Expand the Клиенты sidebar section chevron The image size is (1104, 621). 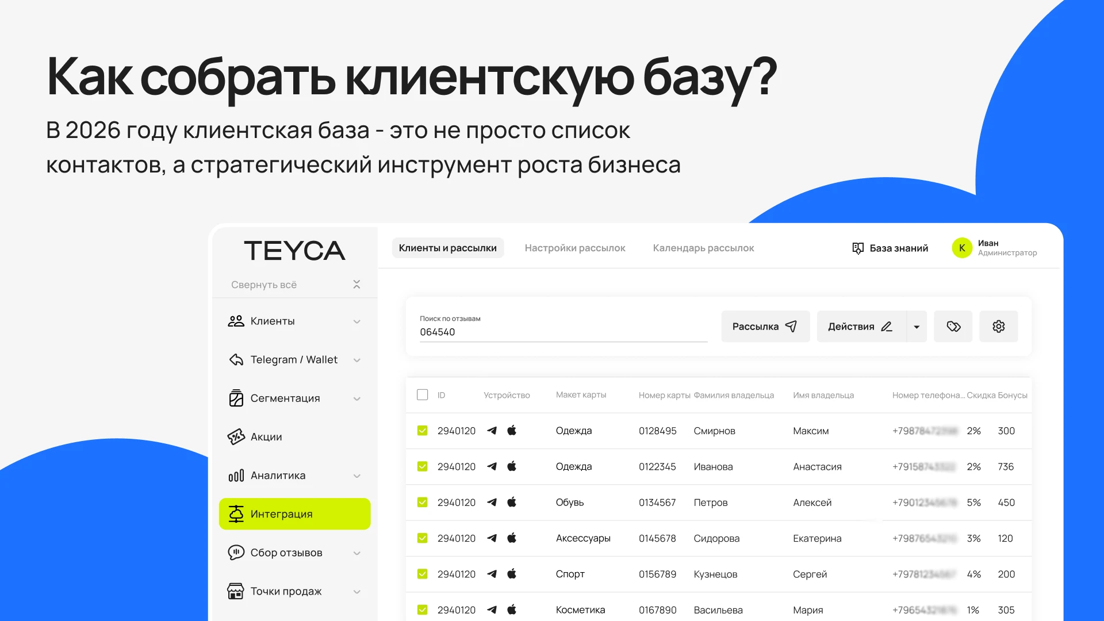coord(356,321)
